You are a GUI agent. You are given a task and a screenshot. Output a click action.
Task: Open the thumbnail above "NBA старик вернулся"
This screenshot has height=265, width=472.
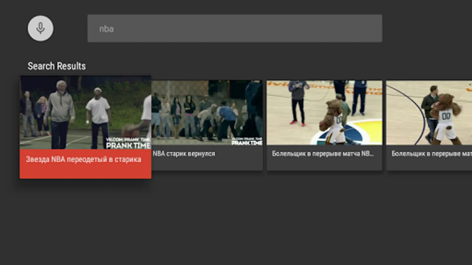[207, 112]
